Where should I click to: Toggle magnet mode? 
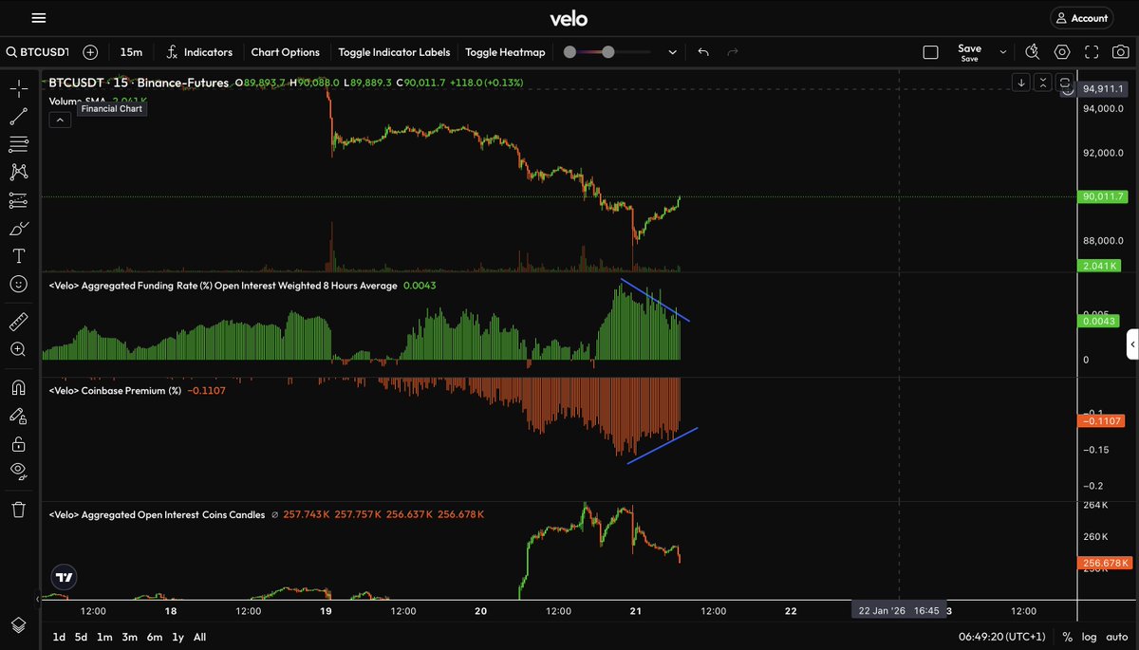tap(18, 387)
